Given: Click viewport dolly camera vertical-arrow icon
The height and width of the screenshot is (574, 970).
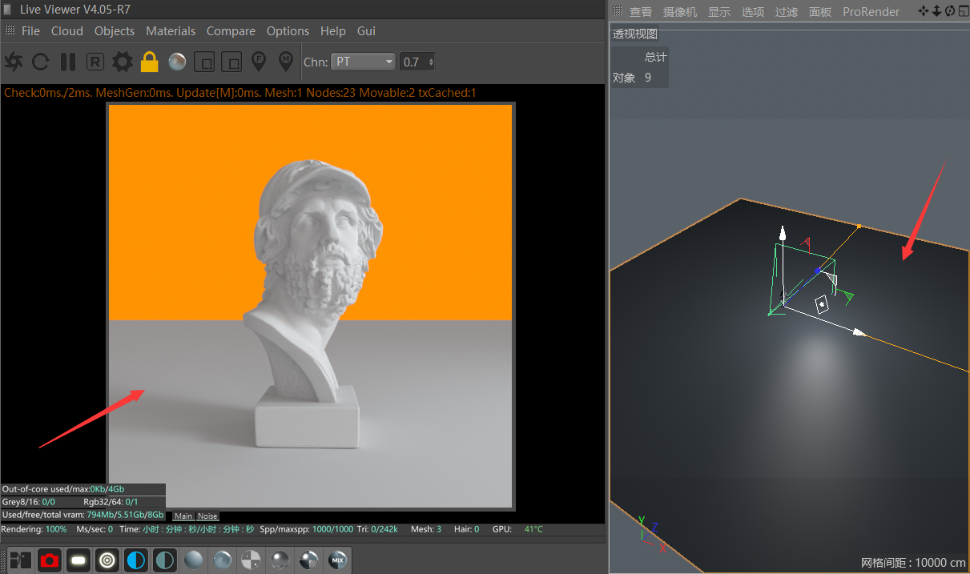Looking at the screenshot, I should (936, 11).
